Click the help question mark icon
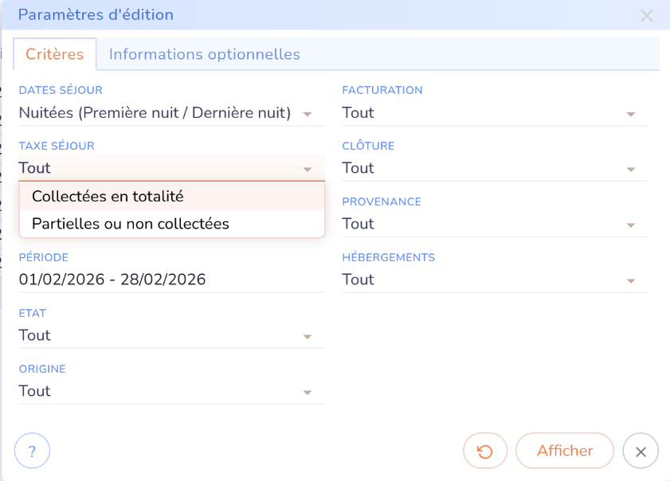Image resolution: width=670 pixels, height=481 pixels. tap(32, 451)
